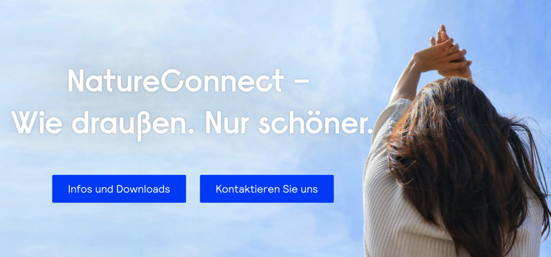Click the word Nur in the tagline
This screenshot has width=551, height=257.
[228, 124]
